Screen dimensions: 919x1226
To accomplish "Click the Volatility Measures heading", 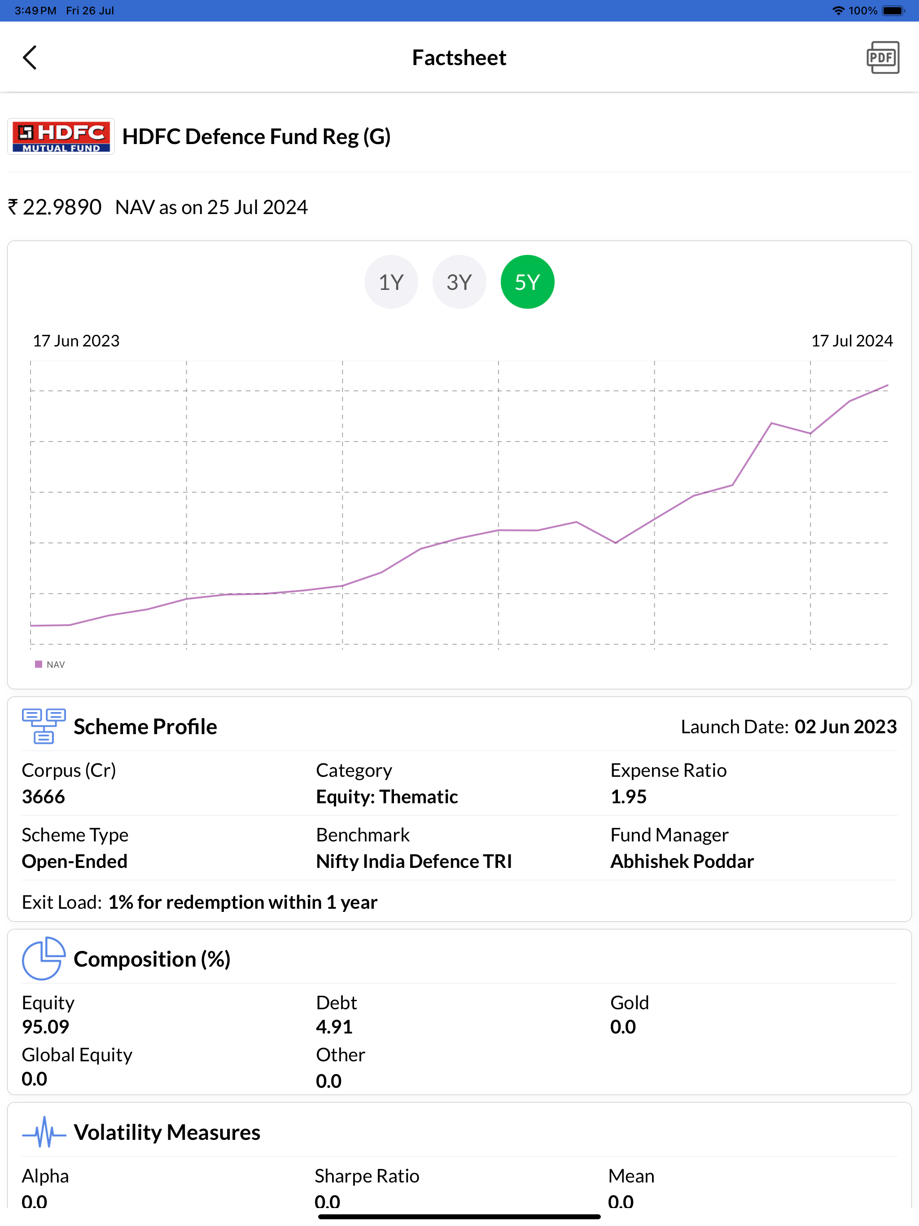I will click(x=167, y=1132).
